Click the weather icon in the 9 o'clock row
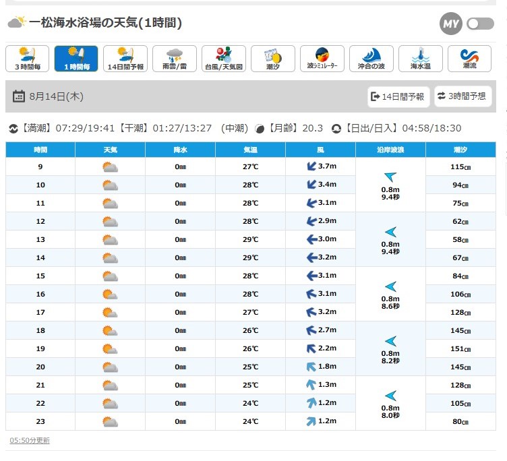Viewport: 507px width, 461px height. [110, 167]
